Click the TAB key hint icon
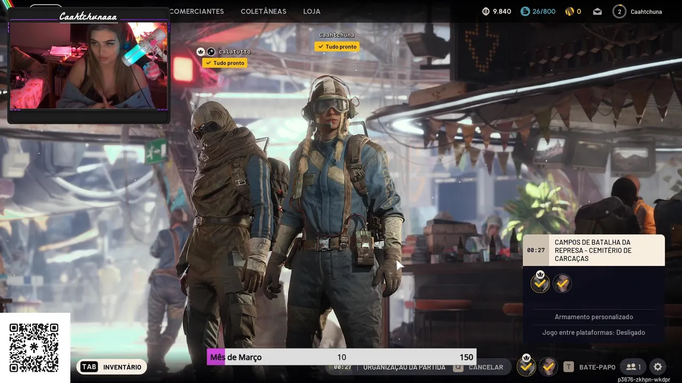682x383 pixels. click(89, 367)
